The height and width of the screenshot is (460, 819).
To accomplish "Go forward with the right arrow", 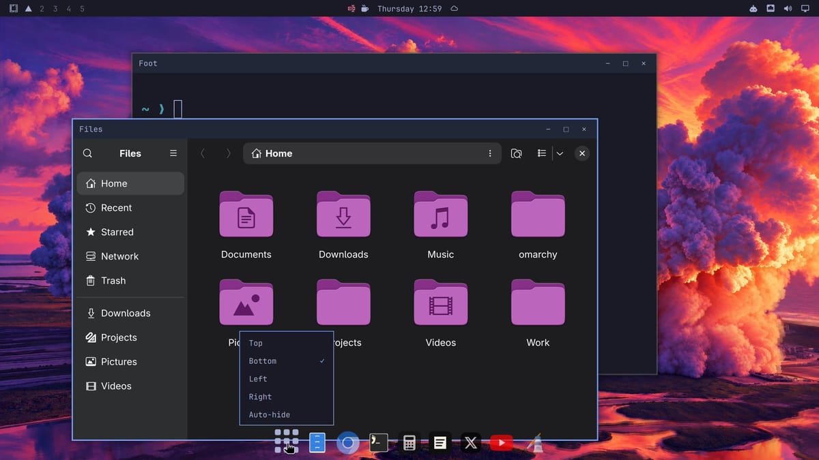I will tap(229, 153).
